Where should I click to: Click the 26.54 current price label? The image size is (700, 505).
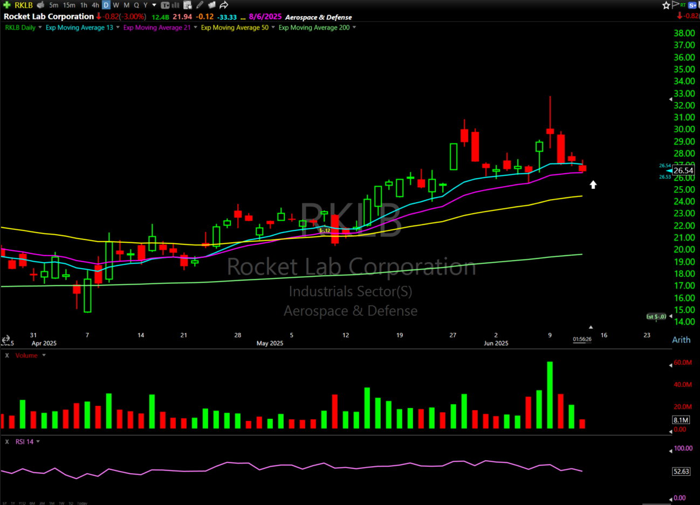pyautogui.click(x=683, y=170)
